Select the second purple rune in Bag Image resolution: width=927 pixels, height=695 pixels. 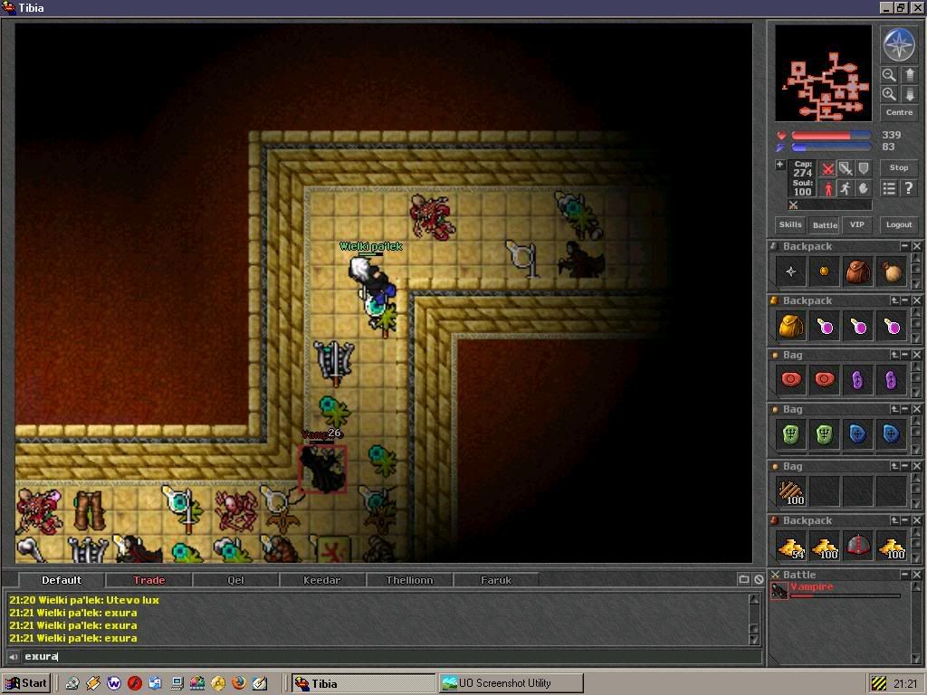tap(892, 379)
